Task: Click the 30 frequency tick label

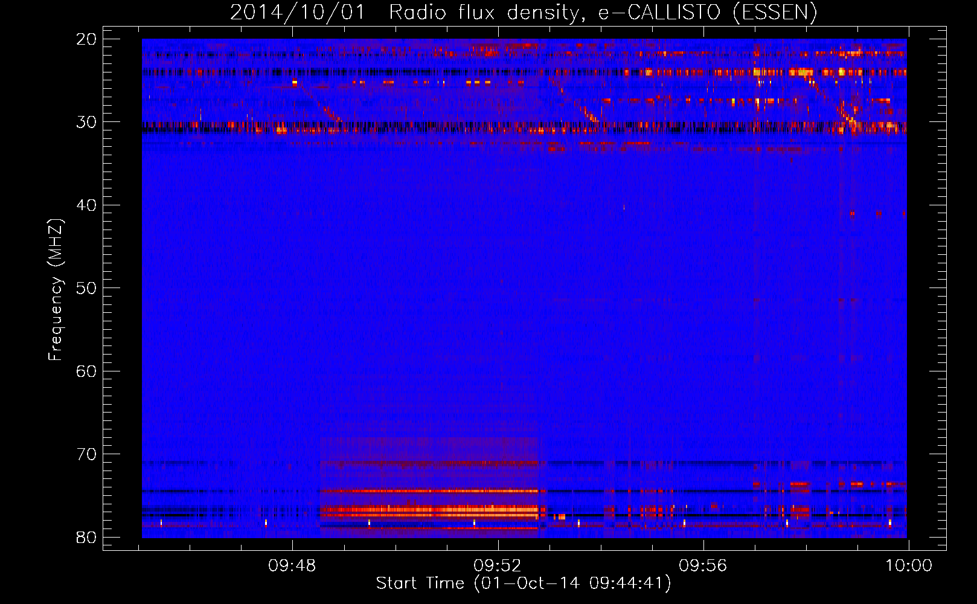Action: coord(86,122)
